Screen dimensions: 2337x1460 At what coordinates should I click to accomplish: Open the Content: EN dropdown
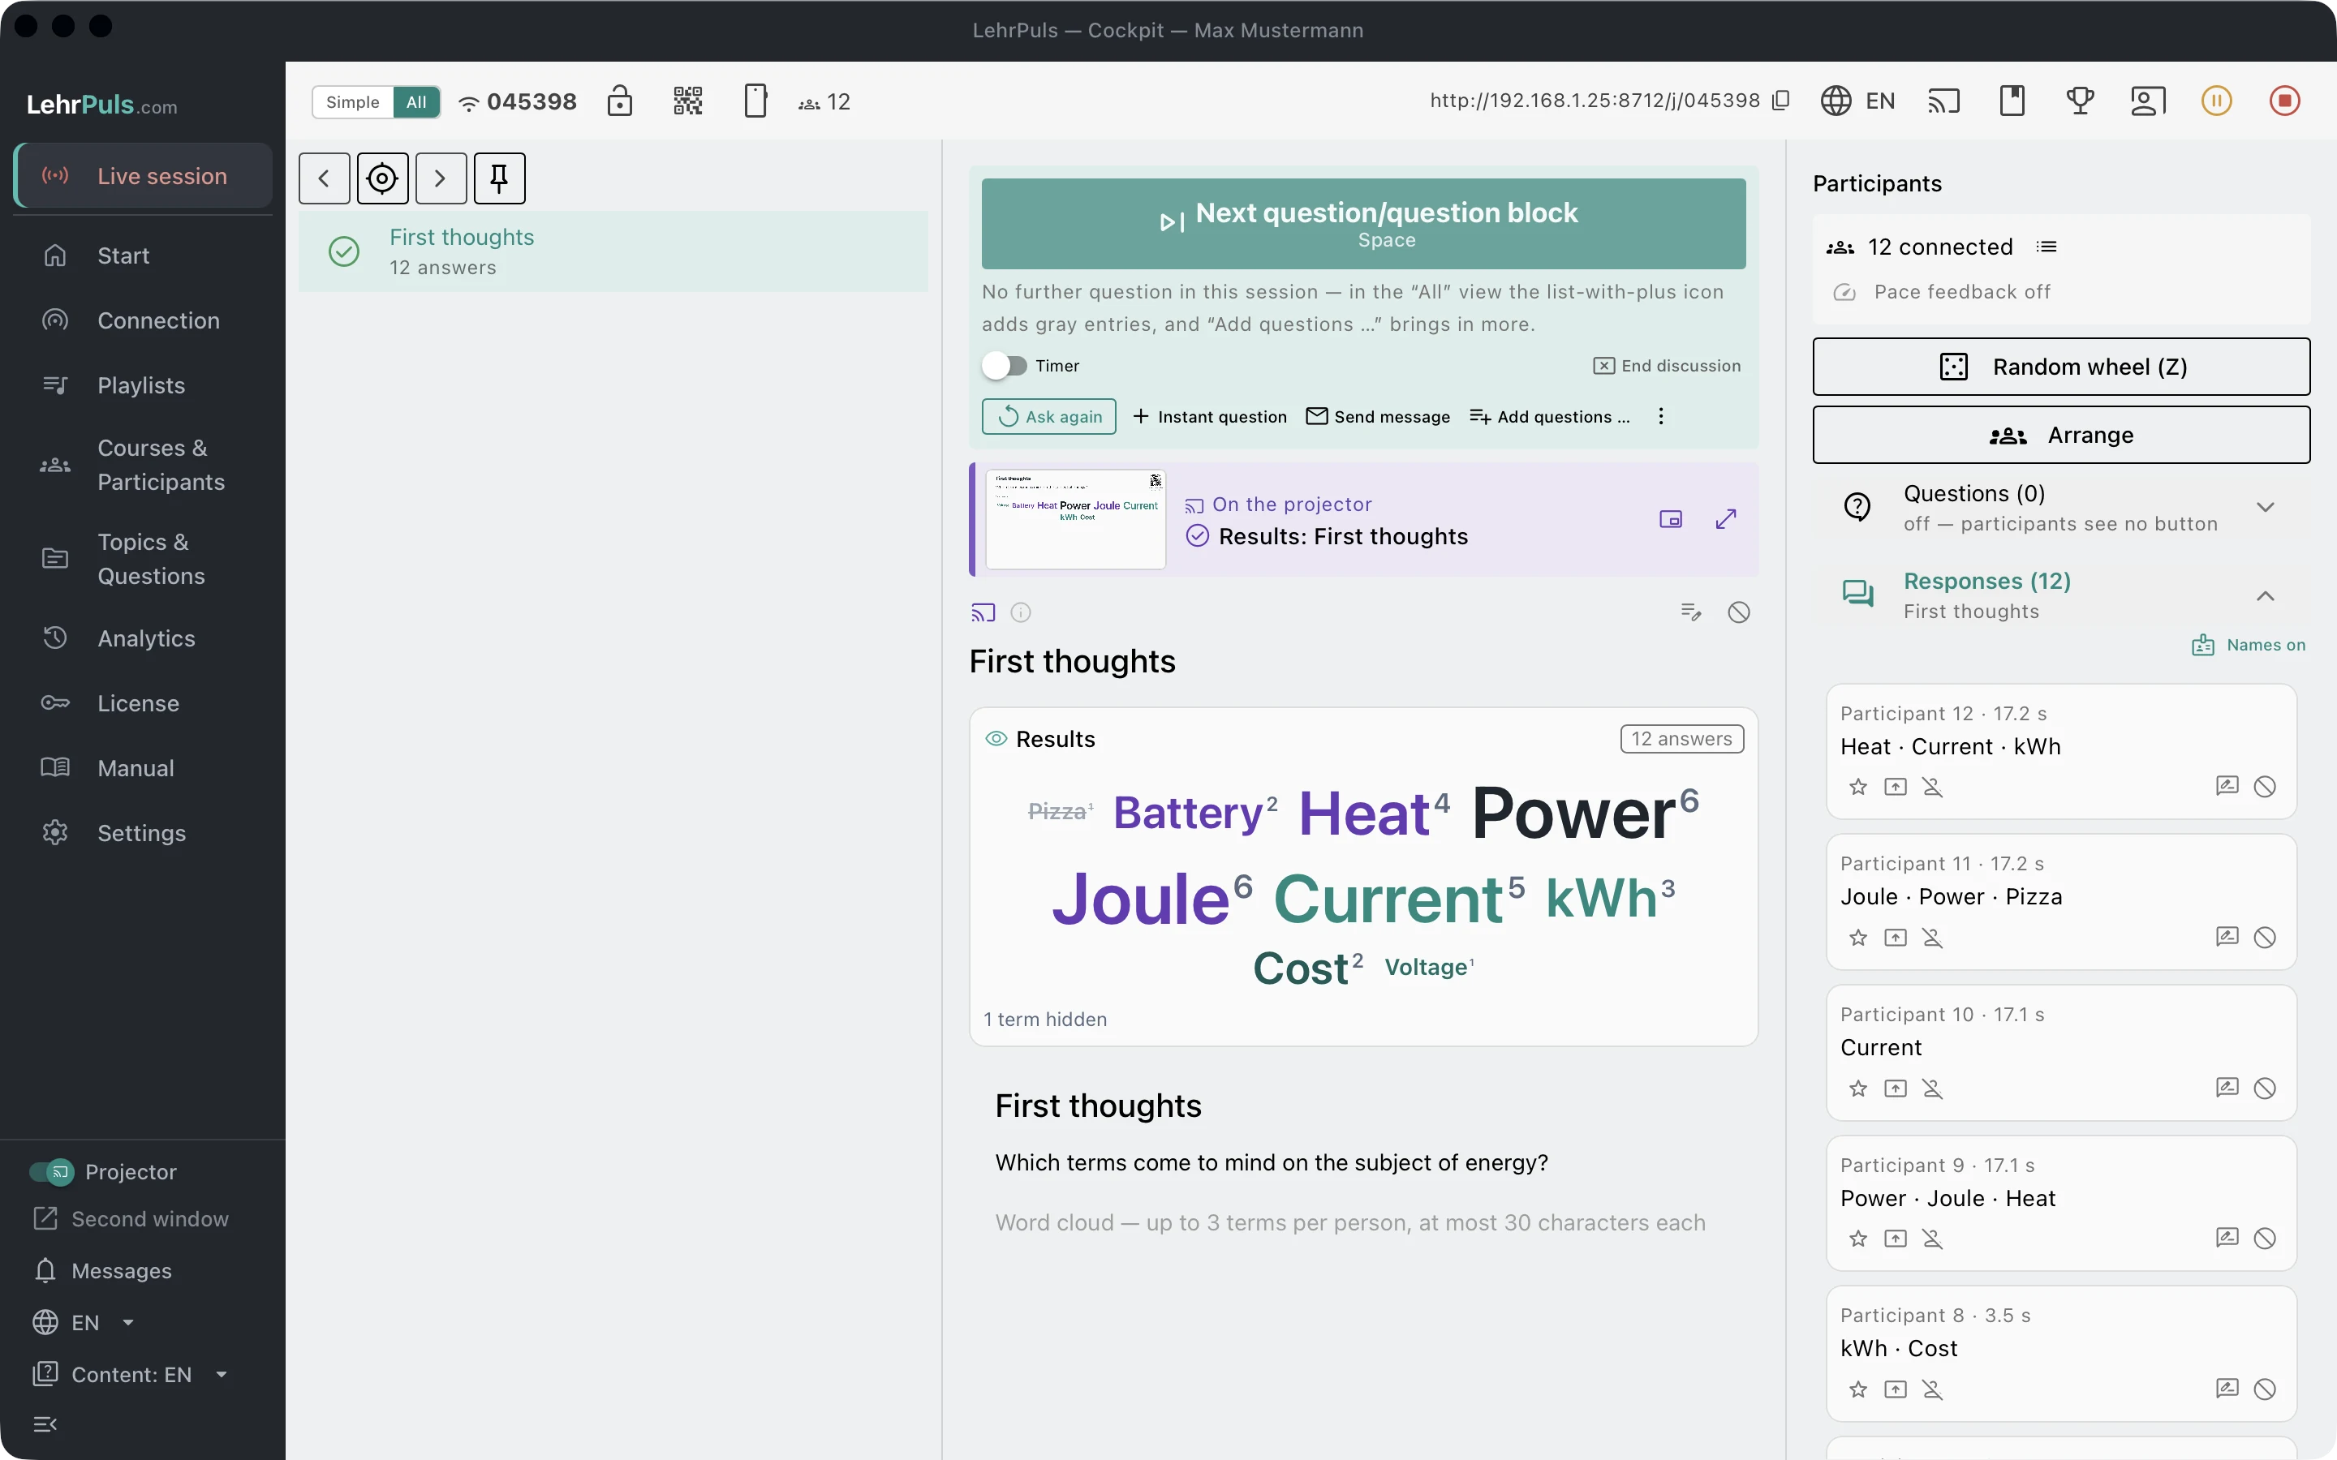tap(131, 1374)
